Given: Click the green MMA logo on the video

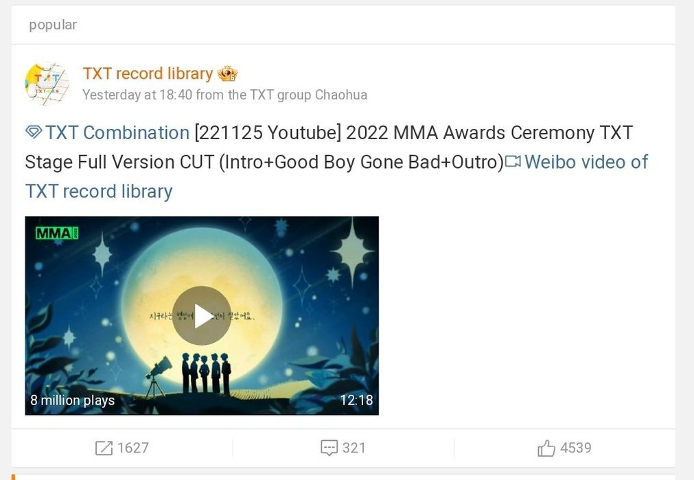Looking at the screenshot, I should tap(57, 233).
